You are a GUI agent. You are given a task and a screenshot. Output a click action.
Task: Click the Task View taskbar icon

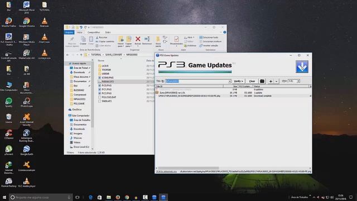coord(78,197)
